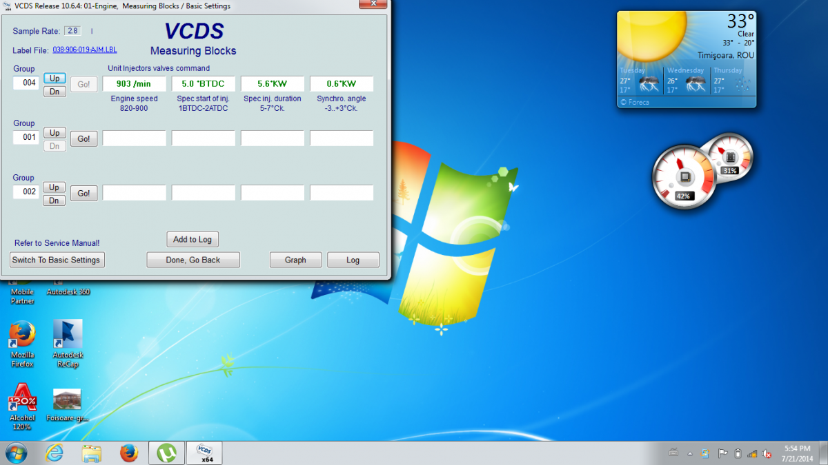Open the Alcohol 120% desktop shortcut

(x=21, y=407)
